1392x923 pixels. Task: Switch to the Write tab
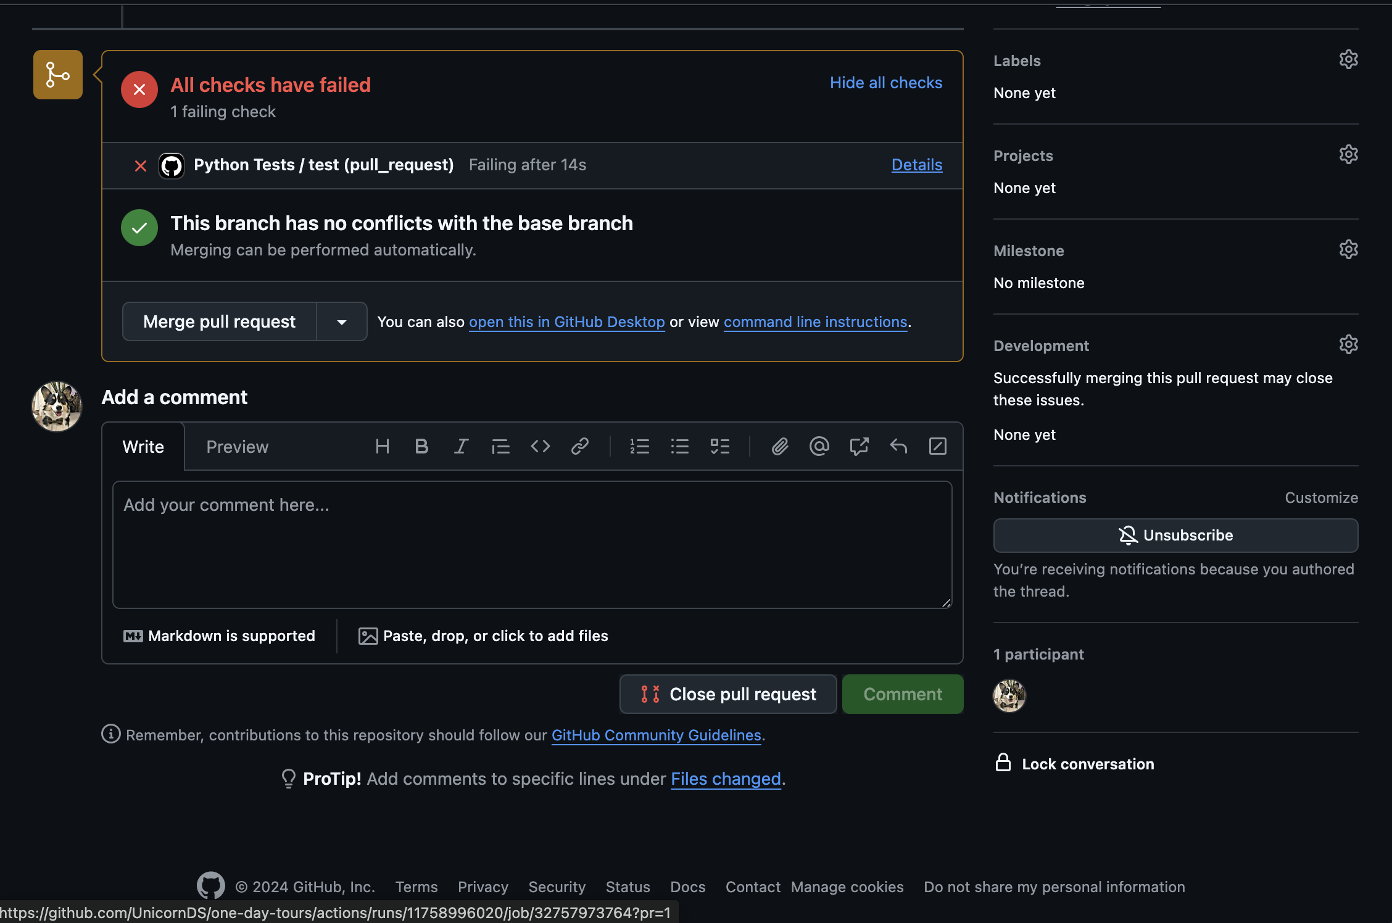tap(143, 447)
